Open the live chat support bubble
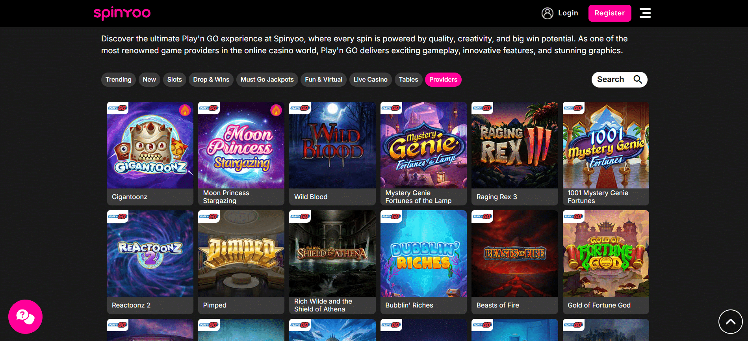Screen dimensions: 748x341 coord(25,317)
